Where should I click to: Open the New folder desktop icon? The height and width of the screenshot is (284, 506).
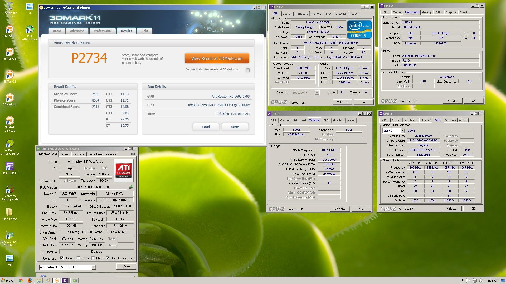click(x=10, y=214)
